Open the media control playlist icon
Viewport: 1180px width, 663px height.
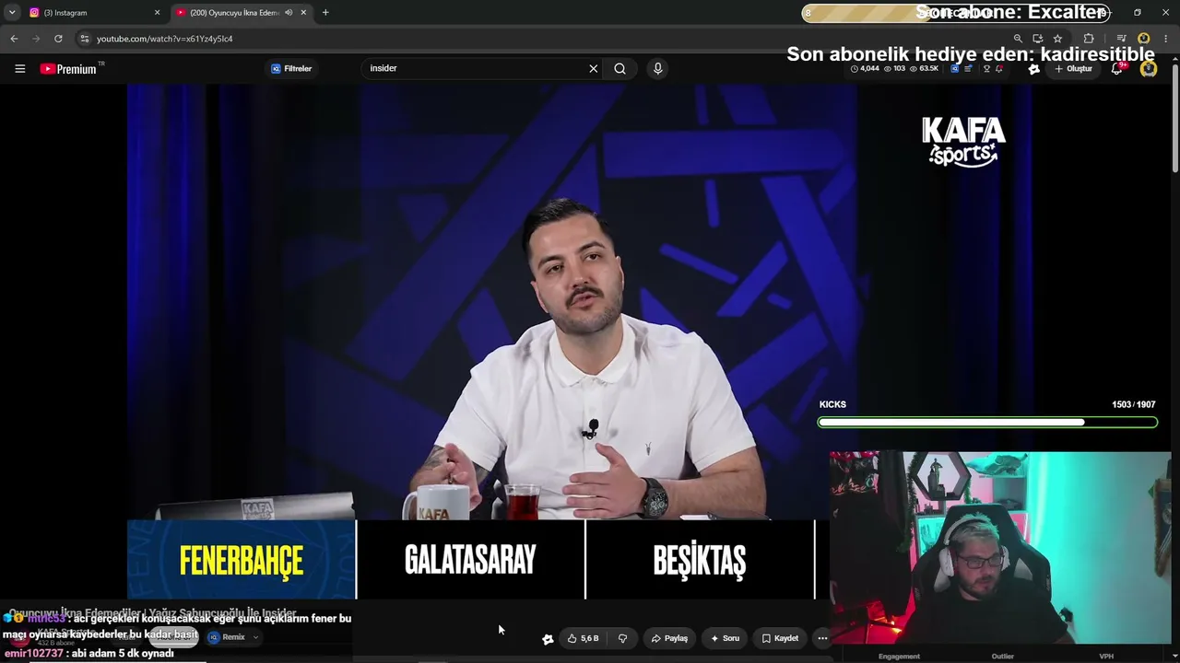click(x=1121, y=39)
